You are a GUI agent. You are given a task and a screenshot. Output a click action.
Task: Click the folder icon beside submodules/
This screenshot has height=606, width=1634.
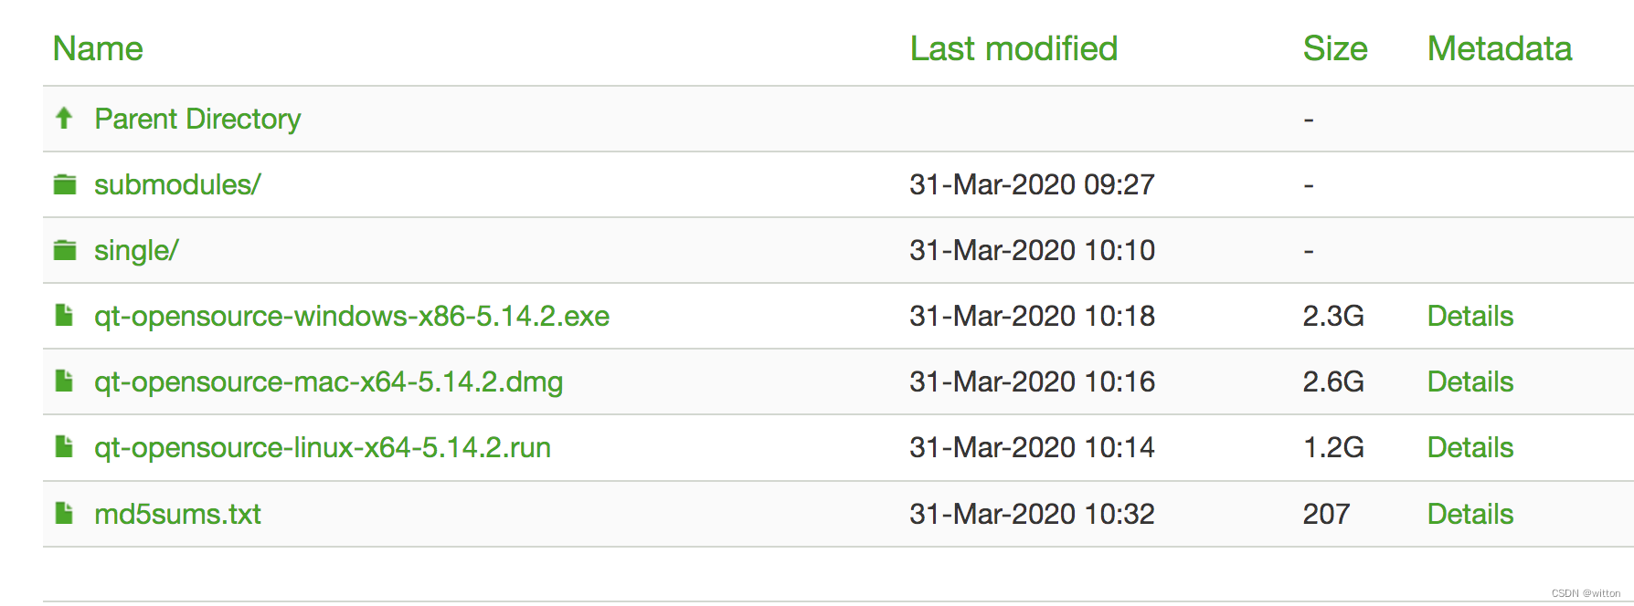coord(65,184)
